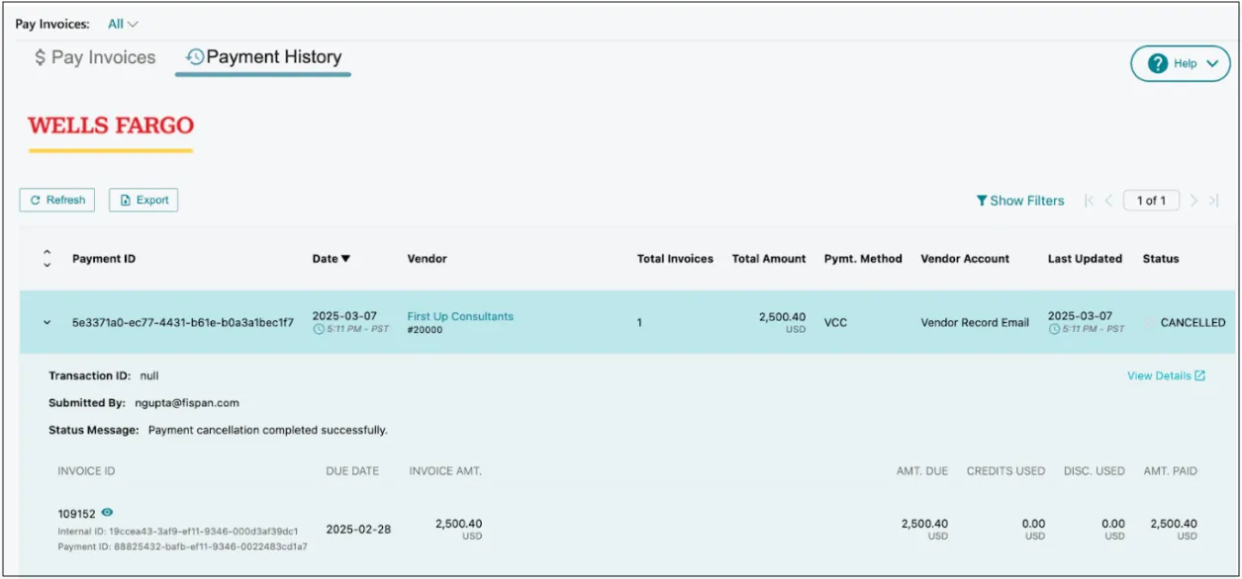Click the AMT. PAID sub-header
This screenshot has width=1242, height=579.
[1170, 471]
